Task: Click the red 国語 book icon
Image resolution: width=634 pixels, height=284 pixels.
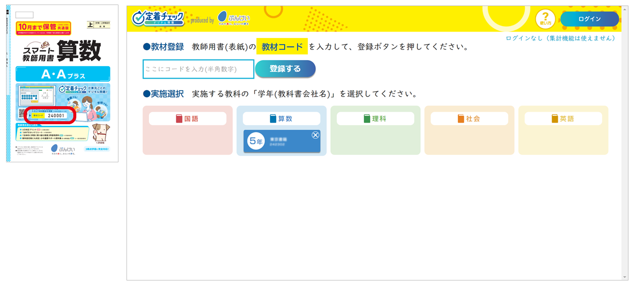Action: pos(179,119)
